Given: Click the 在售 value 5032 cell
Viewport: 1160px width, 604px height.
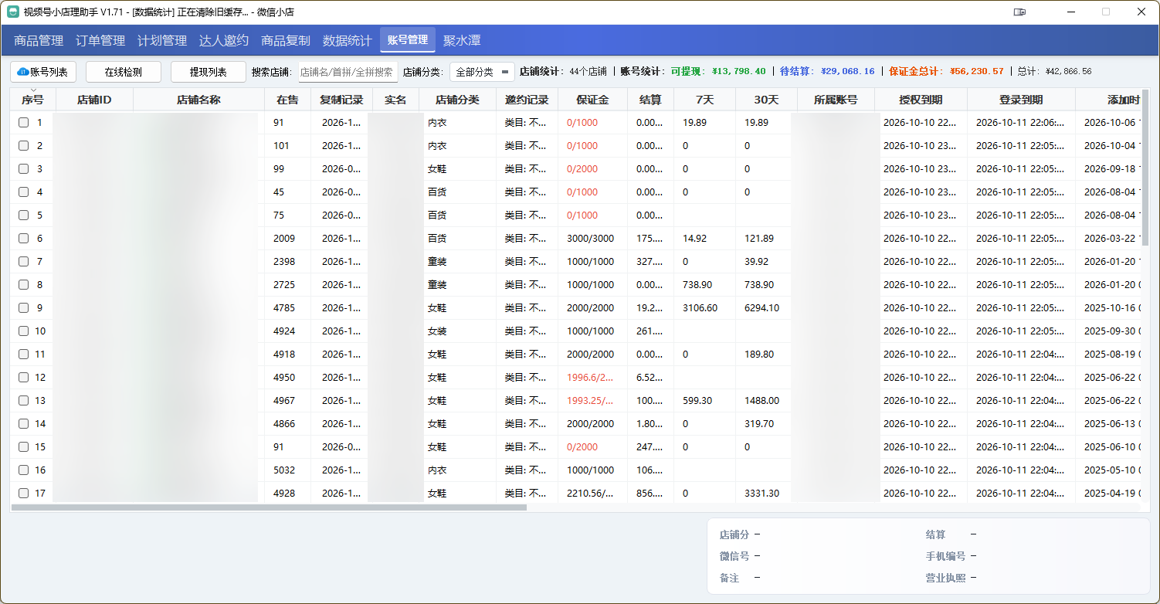Looking at the screenshot, I should (284, 470).
